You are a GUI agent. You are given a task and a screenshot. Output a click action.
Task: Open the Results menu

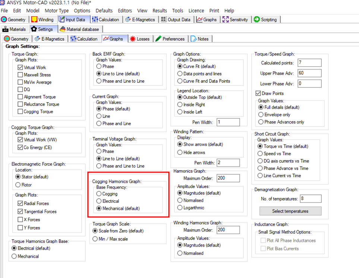pos(160,10)
